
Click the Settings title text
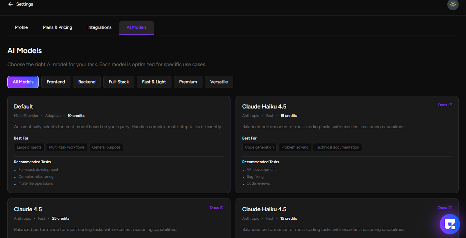24,4
